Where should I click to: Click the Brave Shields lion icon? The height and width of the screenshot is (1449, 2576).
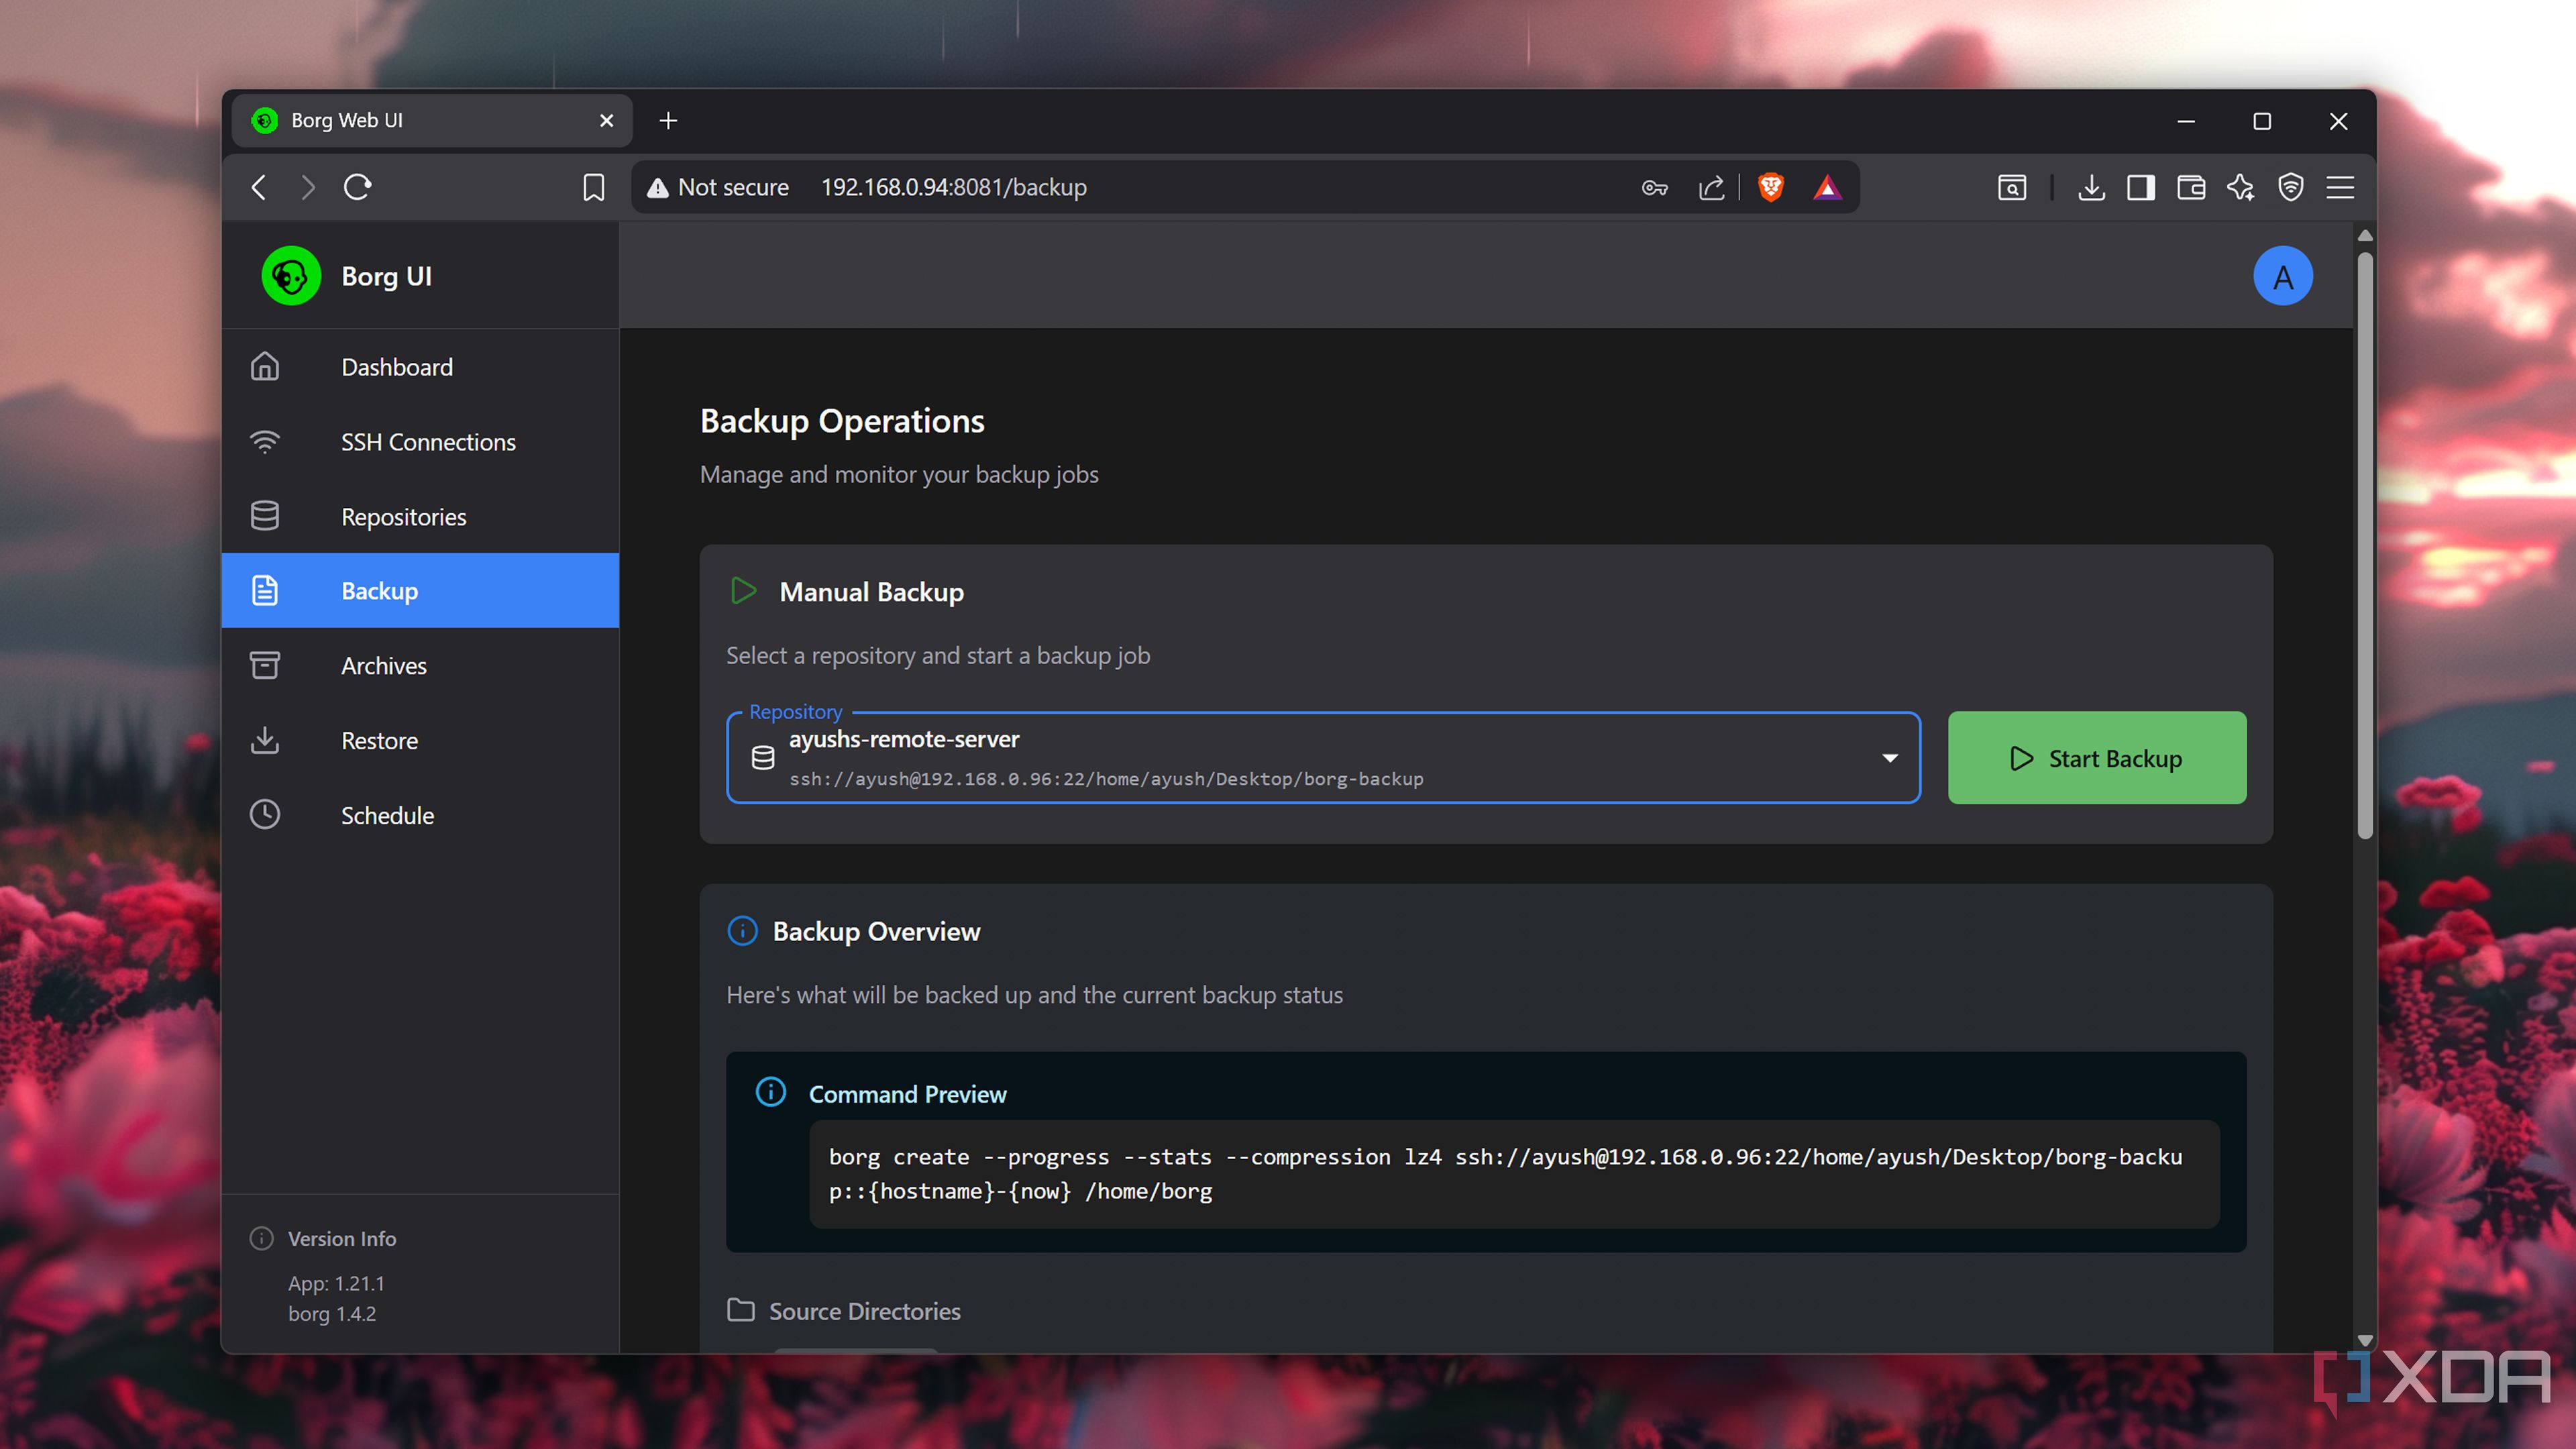[x=1771, y=187]
